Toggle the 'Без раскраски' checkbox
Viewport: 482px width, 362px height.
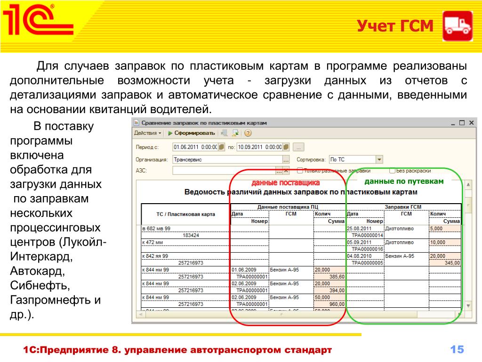coord(392,171)
